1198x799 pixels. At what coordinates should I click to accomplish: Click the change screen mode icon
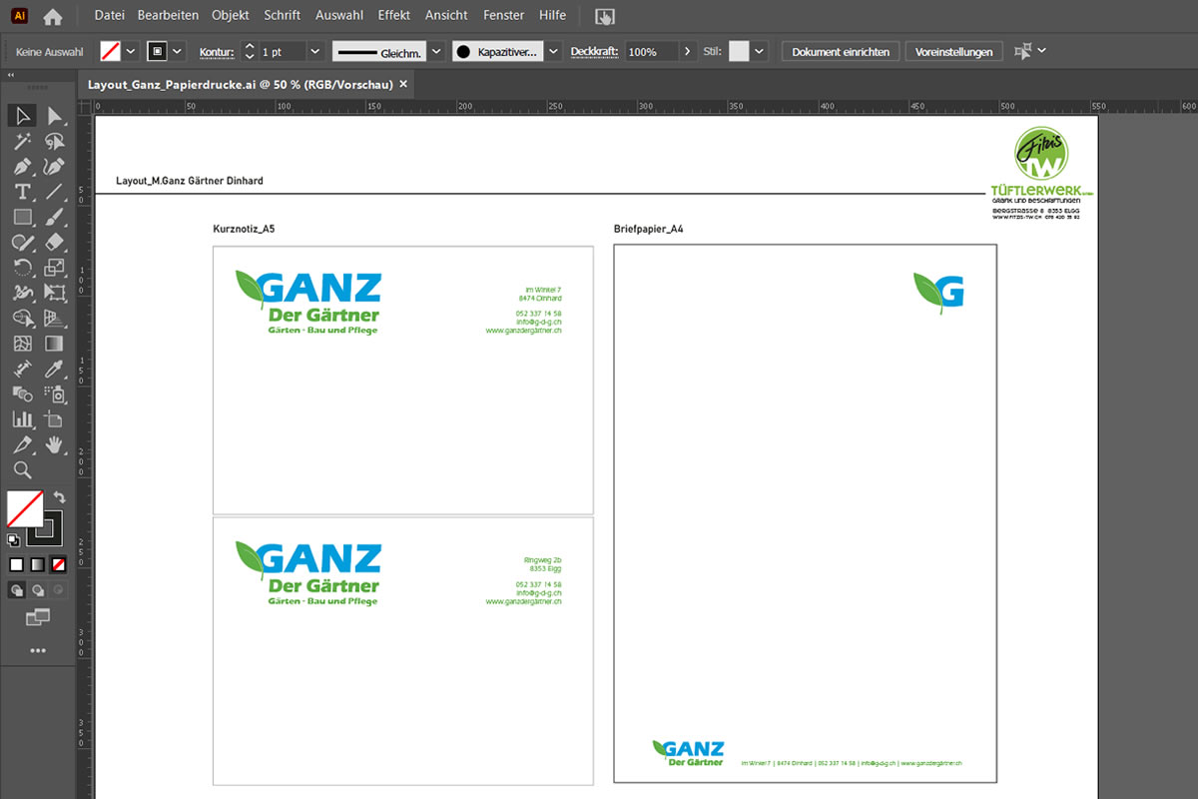click(38, 617)
